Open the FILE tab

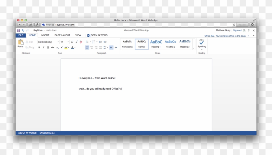tap(21, 35)
